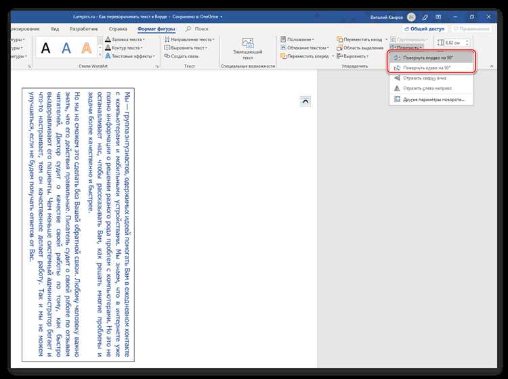Expand the WordArt styles gallery
Viewport: 508px width, 379px height.
tap(100, 55)
